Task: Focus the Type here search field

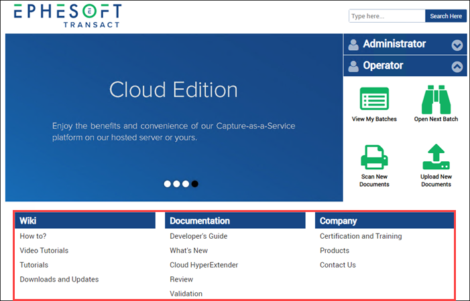Action: point(387,16)
